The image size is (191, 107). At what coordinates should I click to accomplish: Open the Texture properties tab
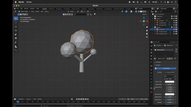[x=151, y=92]
